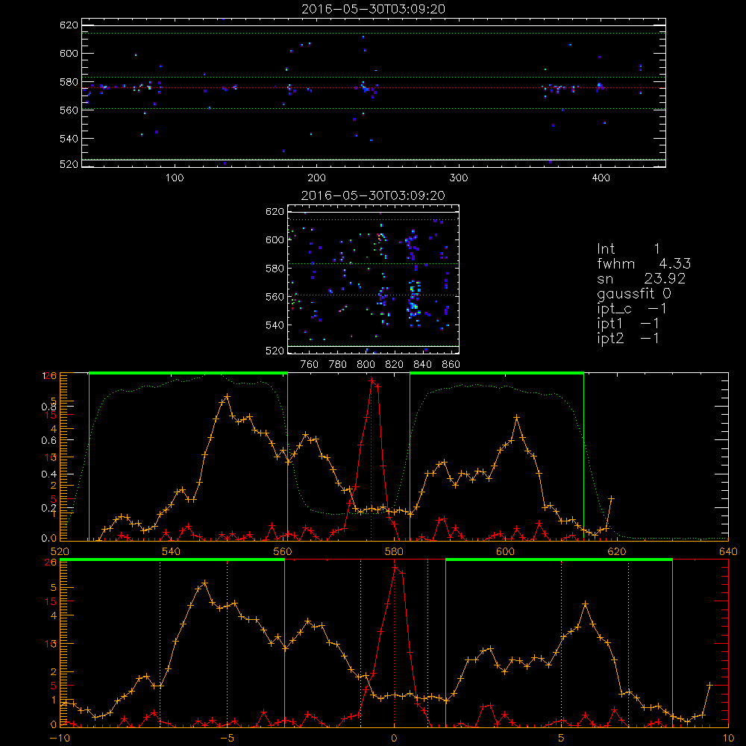Click x-axis label 400 of top plot
Screen dimensions: 746x746
[x=601, y=178]
